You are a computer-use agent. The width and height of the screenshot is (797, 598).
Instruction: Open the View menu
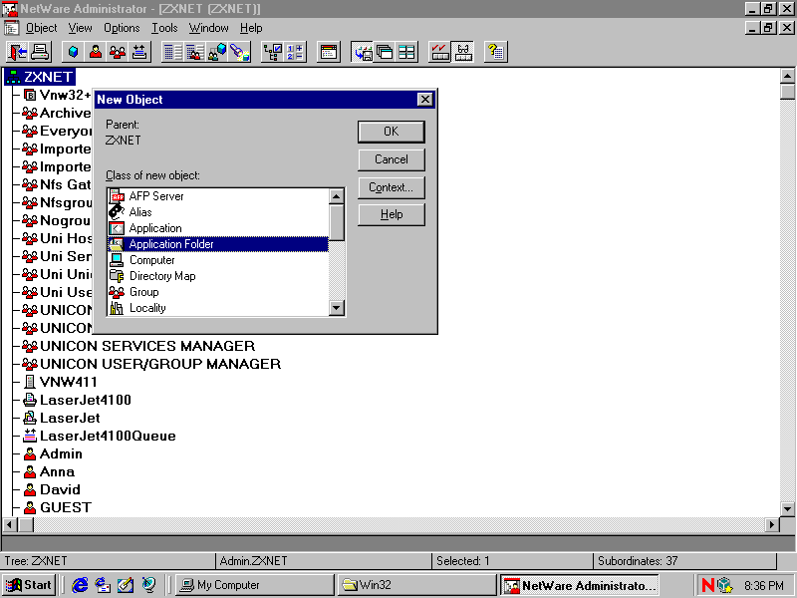click(x=81, y=28)
